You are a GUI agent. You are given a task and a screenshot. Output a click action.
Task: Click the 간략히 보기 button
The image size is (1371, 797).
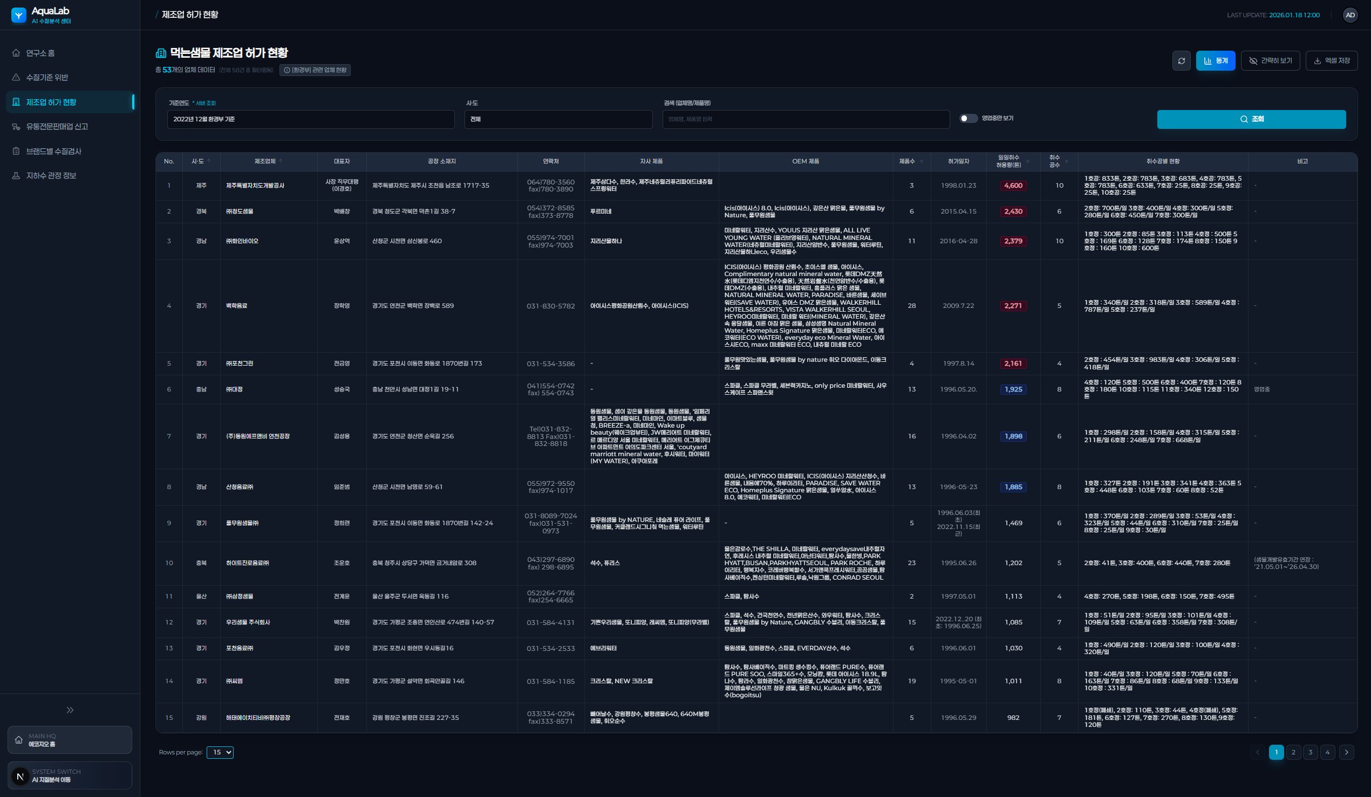click(1270, 61)
